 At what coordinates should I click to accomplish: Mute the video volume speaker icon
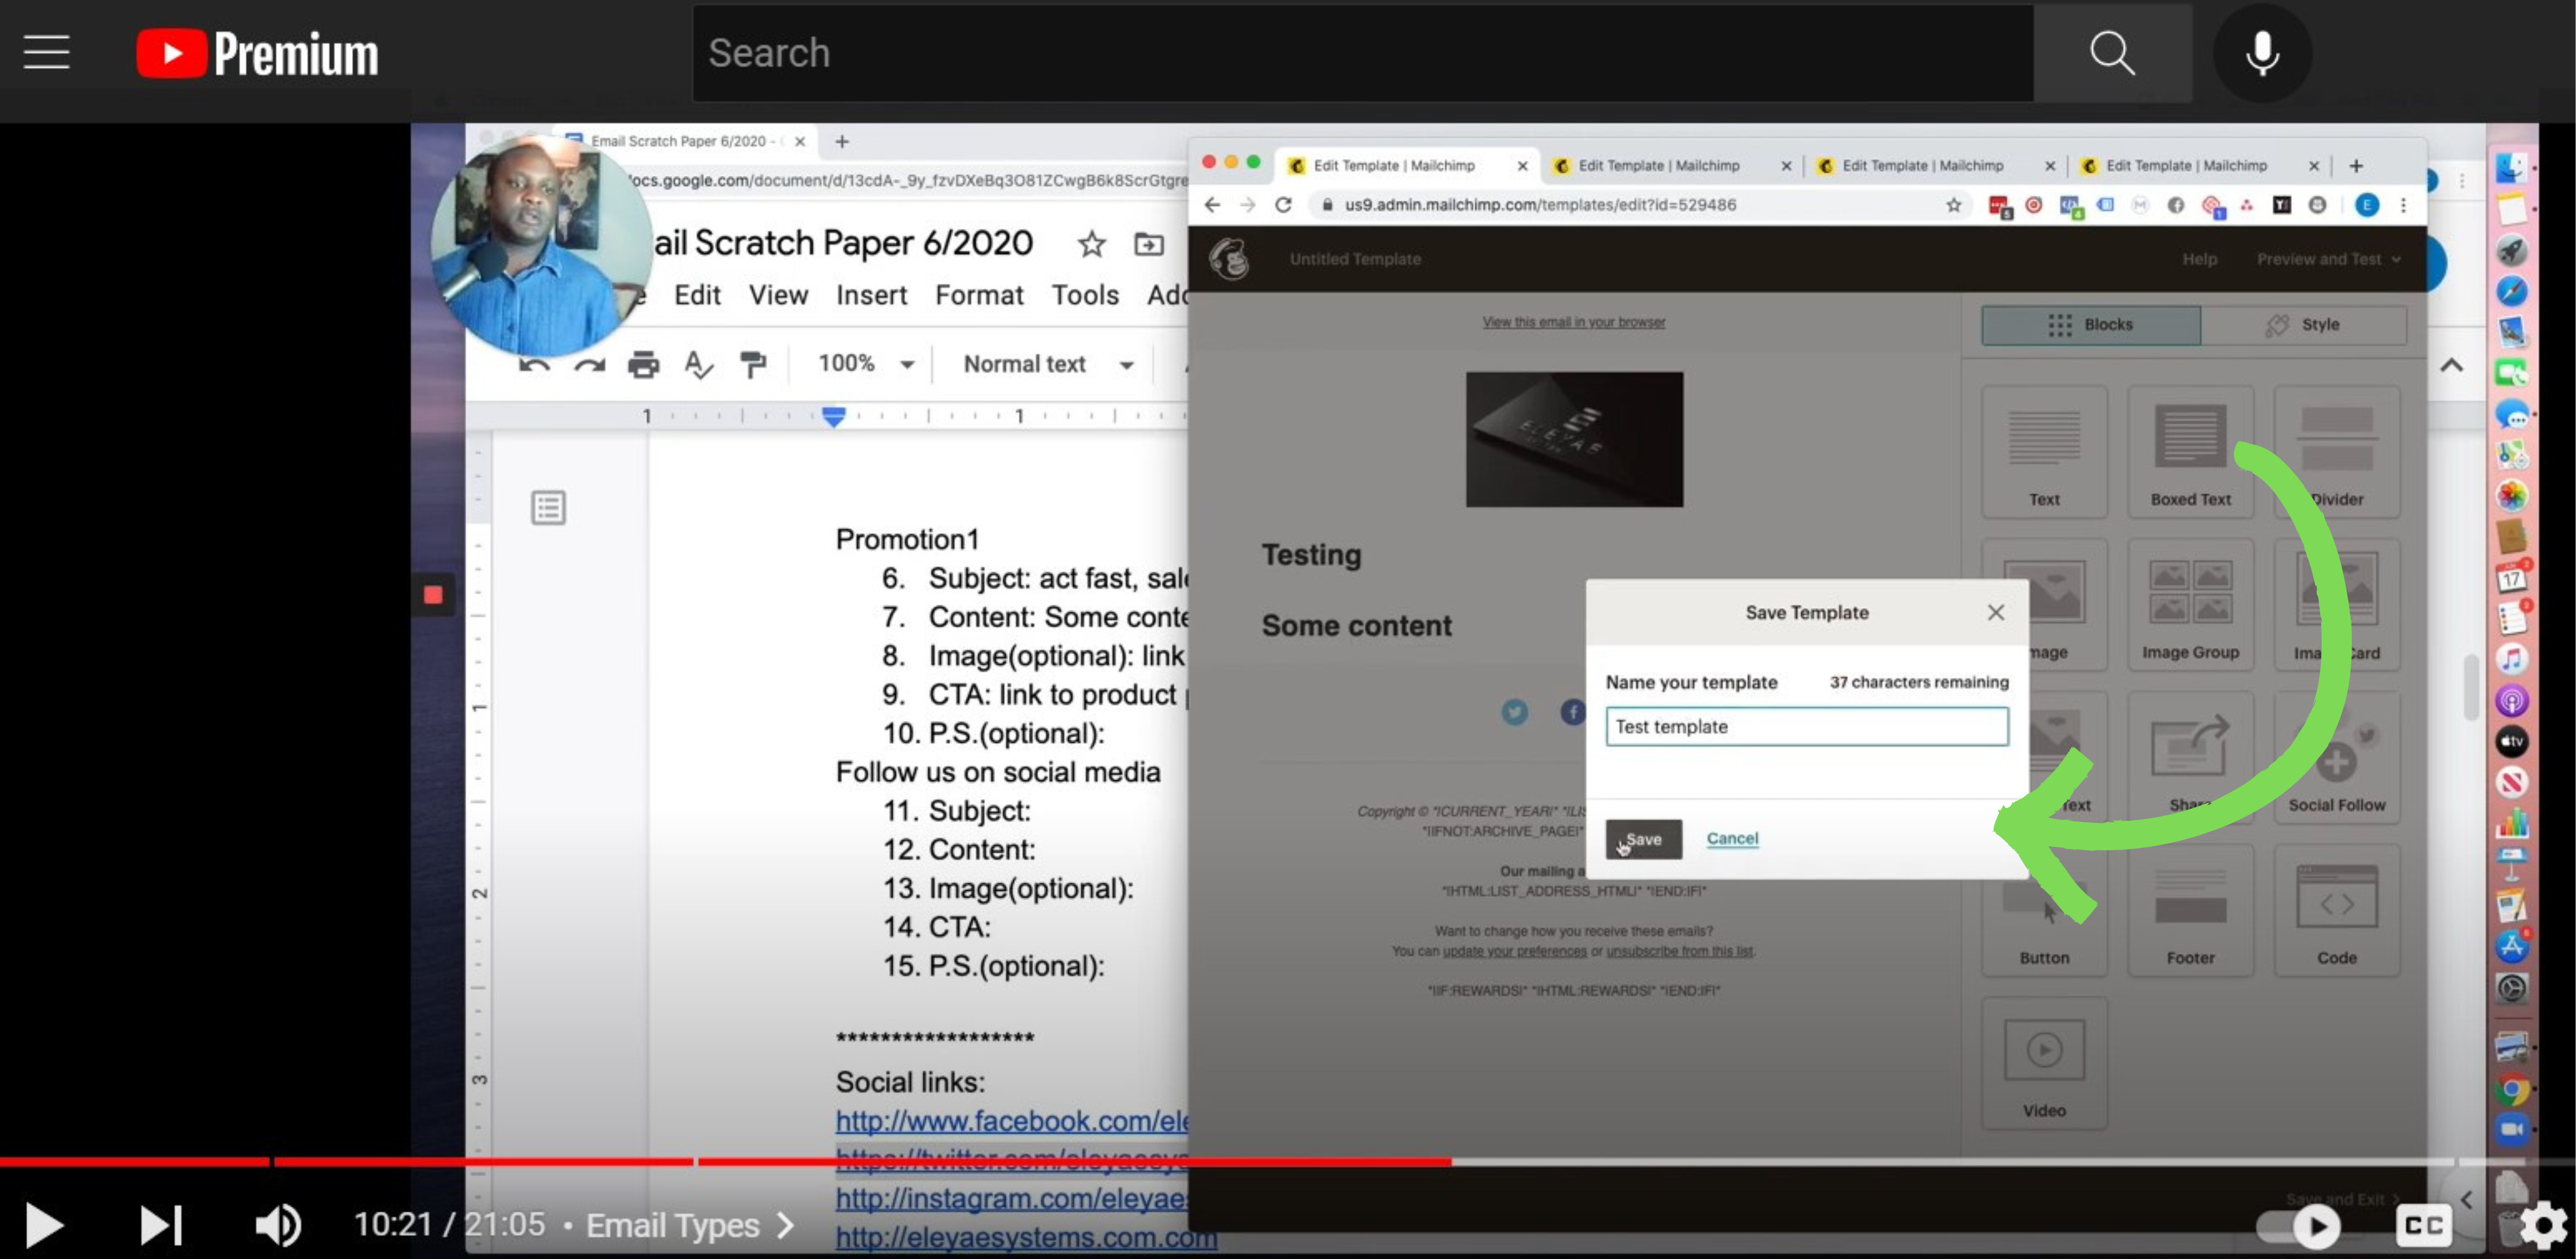coord(277,1224)
